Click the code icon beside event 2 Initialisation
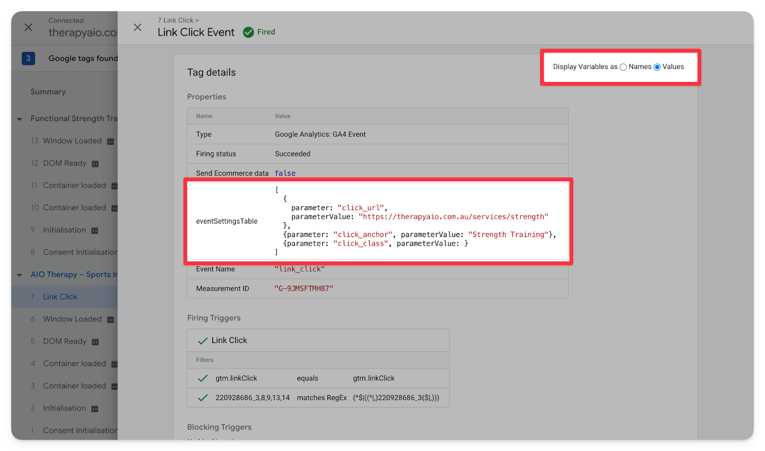This screenshot has width=765, height=451. [95, 409]
